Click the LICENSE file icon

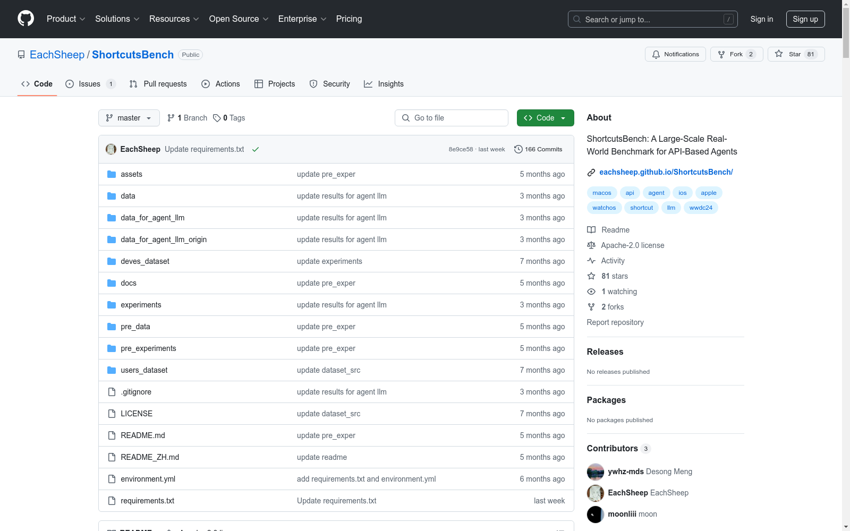click(x=112, y=414)
